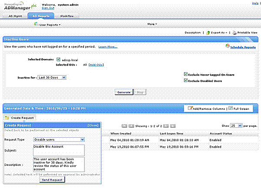Click the Full Screen icon
261x188 pixels.
230,108
